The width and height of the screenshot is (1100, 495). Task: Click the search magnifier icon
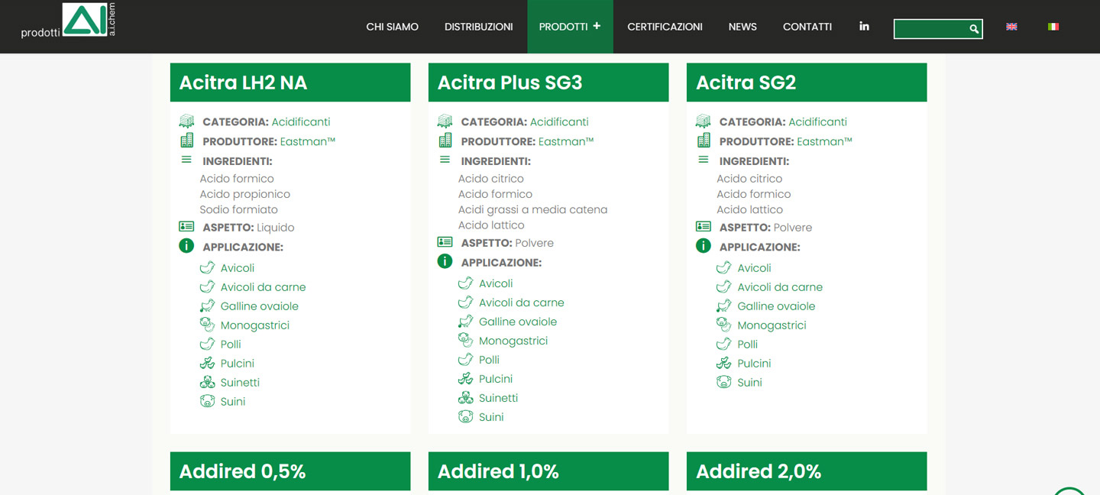[974, 29]
